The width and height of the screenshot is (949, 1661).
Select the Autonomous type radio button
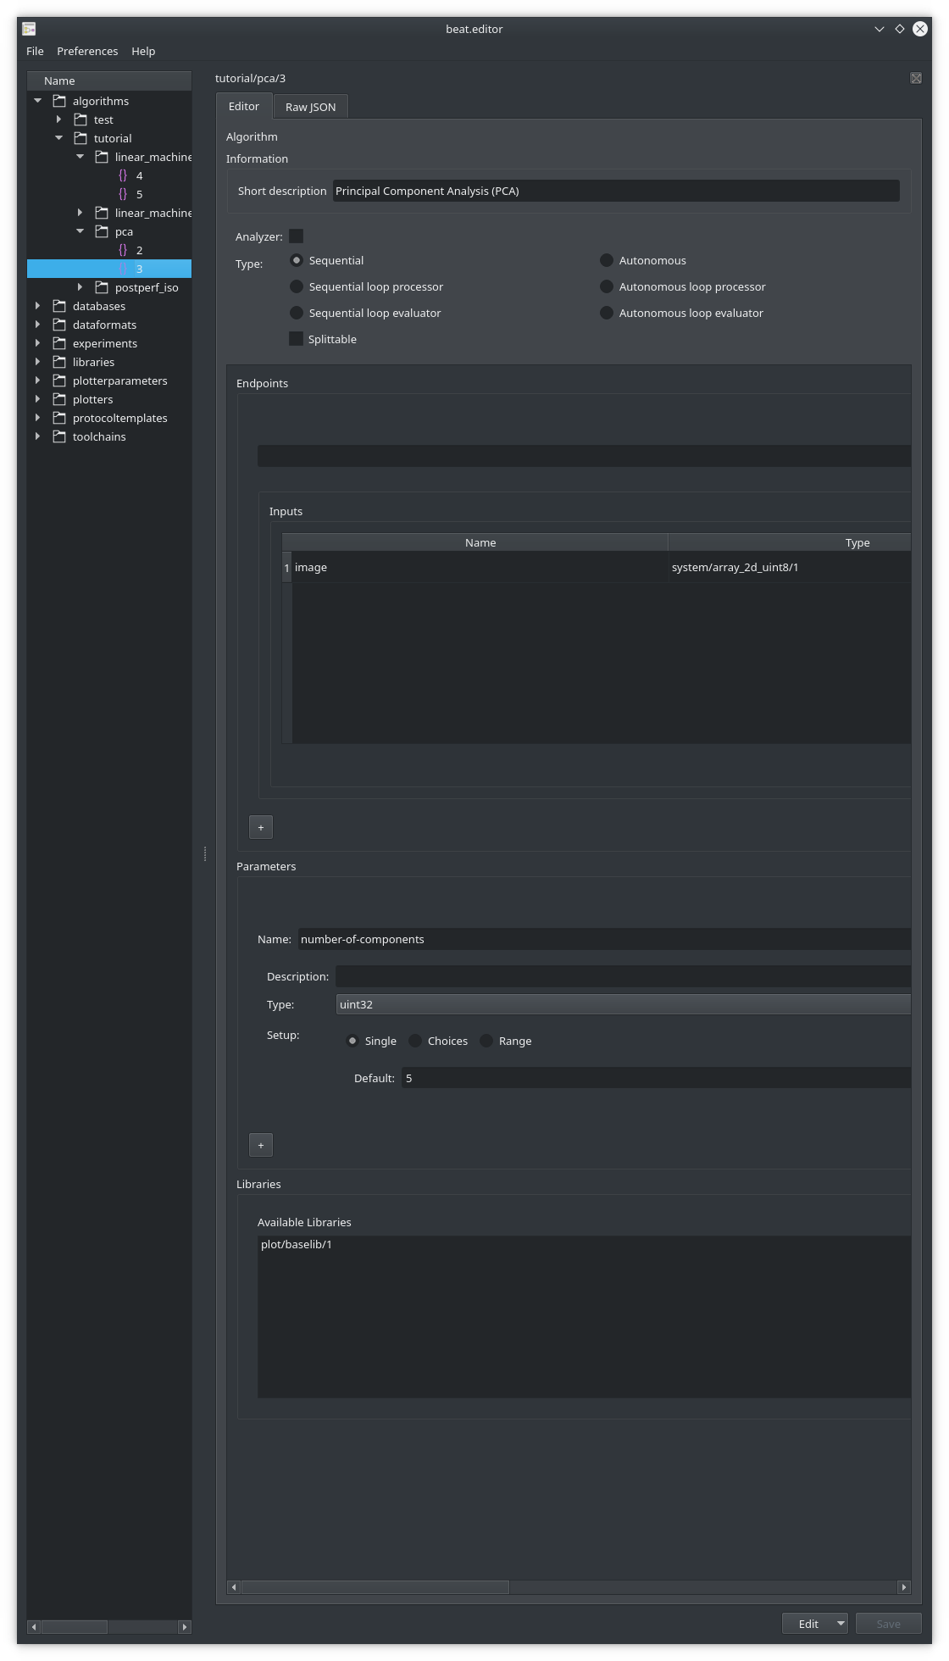[x=607, y=260]
